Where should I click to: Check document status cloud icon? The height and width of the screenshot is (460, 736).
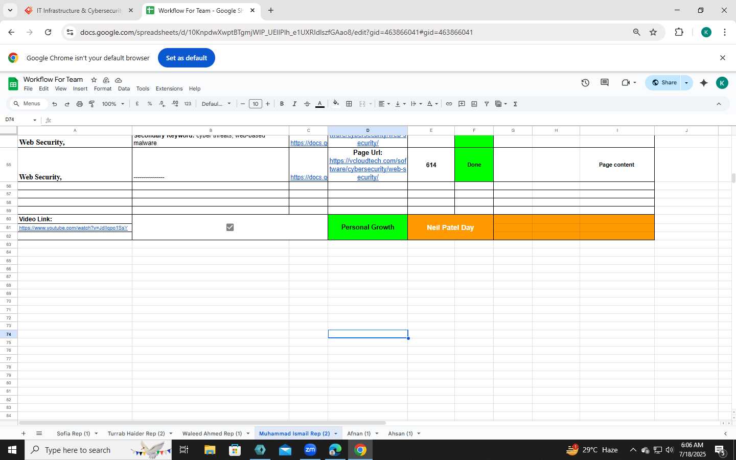tap(118, 80)
